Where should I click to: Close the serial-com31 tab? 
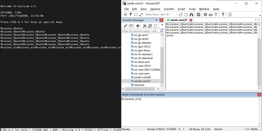pyautogui.click(x=191, y=20)
